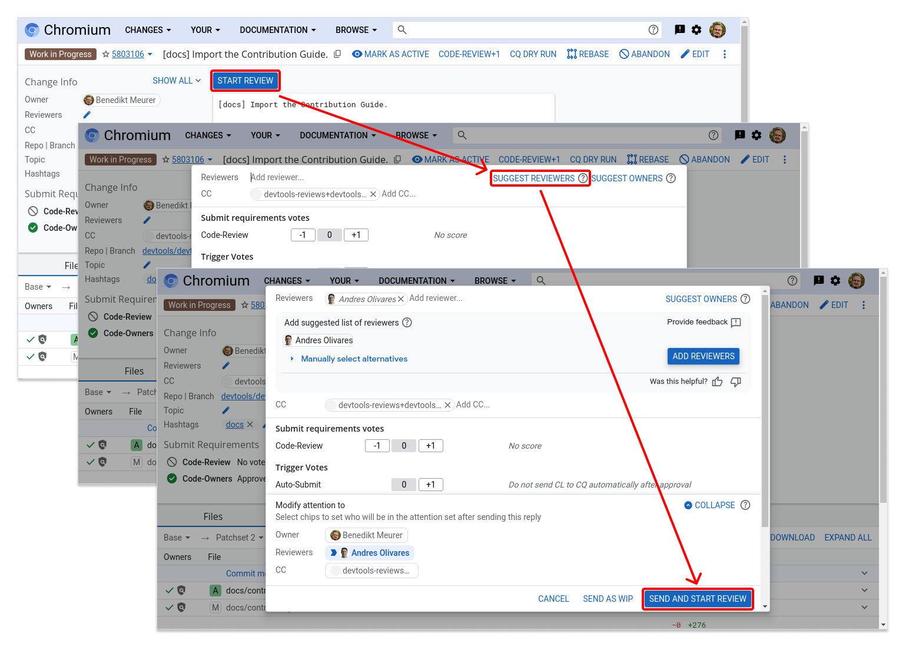Screen dimensions: 909x653
Task: Collapse the Modify attention section
Action: click(x=709, y=505)
